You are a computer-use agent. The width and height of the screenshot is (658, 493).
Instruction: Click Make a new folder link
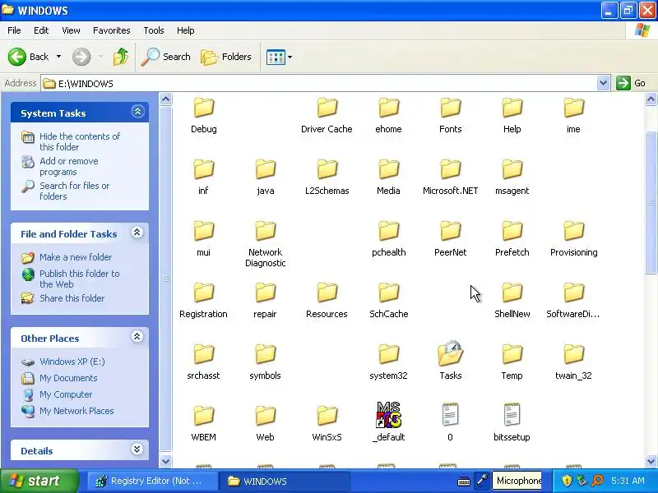76,257
